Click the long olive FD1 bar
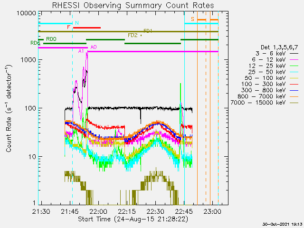304x228 pixels. [128, 31]
